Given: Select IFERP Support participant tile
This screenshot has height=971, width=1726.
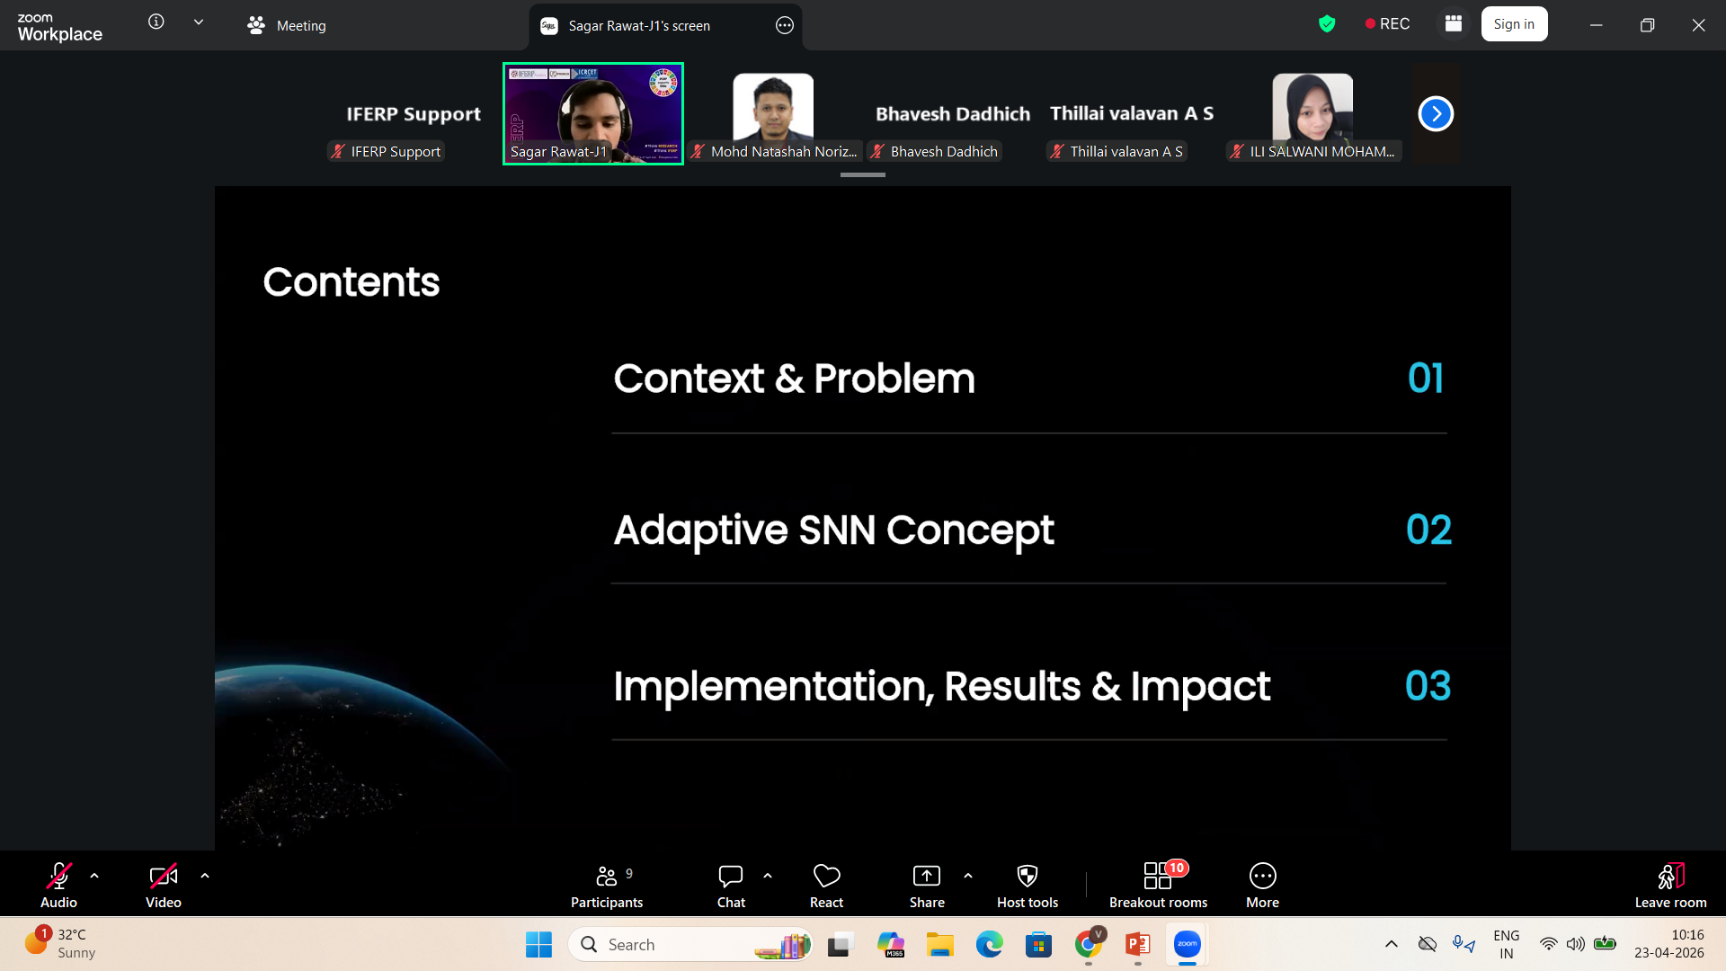Looking at the screenshot, I should click(x=414, y=113).
